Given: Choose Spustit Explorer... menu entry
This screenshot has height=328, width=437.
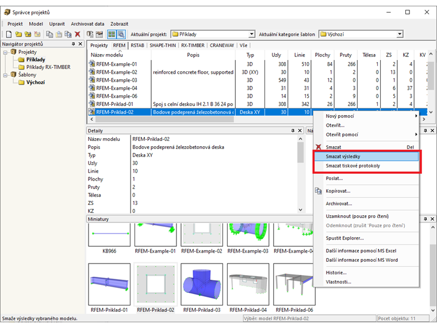Looking at the screenshot, I should (366, 238).
